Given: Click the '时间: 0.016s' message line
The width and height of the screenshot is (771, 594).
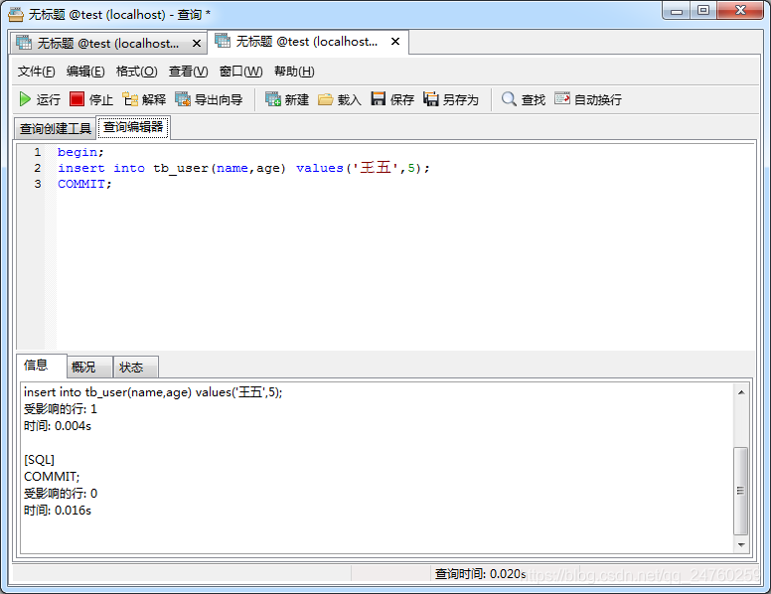Looking at the screenshot, I should [58, 510].
